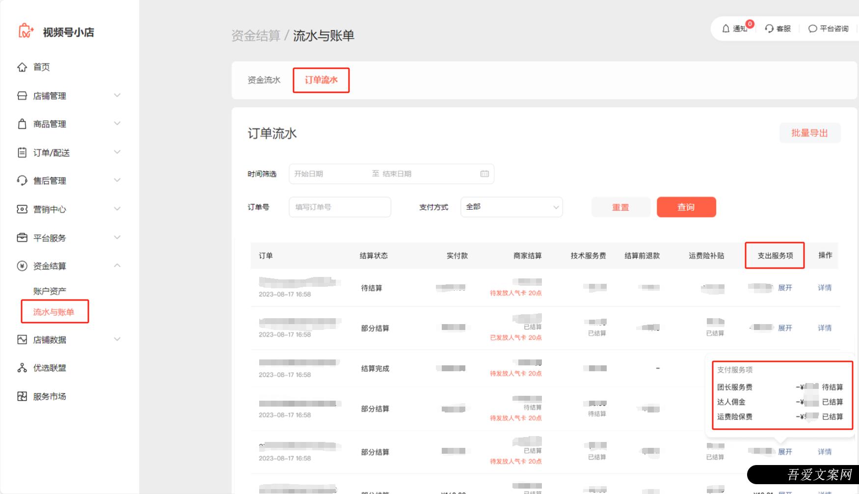The width and height of the screenshot is (859, 494).
Task: Open the date picker calendar icon
Action: tap(484, 174)
